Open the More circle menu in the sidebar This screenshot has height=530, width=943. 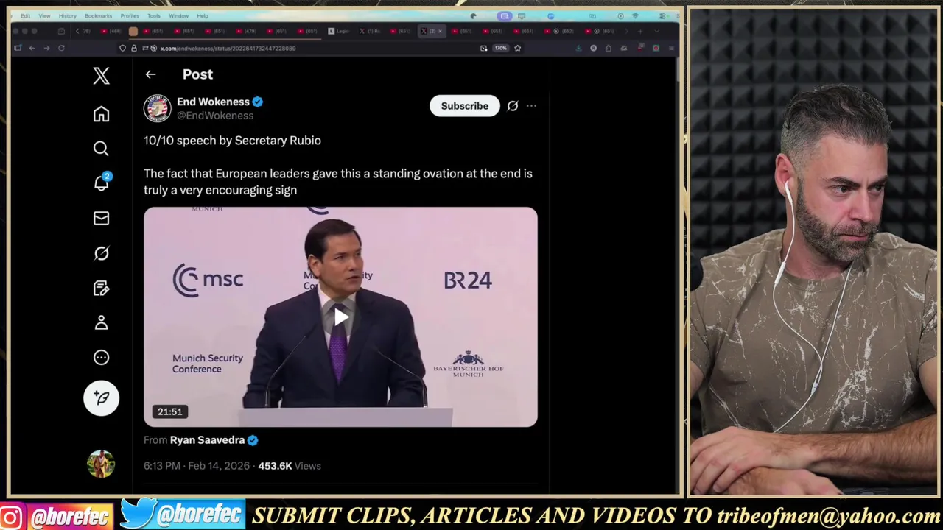click(x=101, y=358)
